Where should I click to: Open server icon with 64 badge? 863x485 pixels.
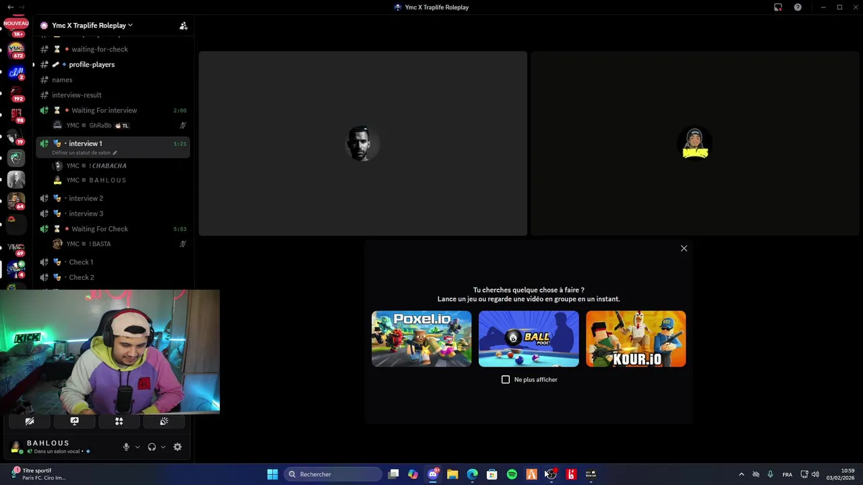coord(16,201)
